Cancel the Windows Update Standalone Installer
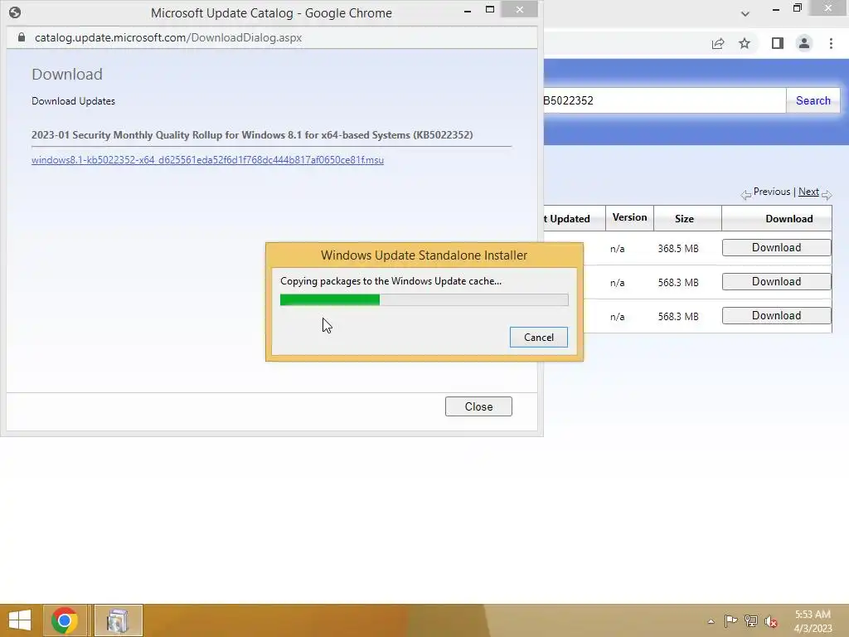The image size is (849, 637). (539, 337)
